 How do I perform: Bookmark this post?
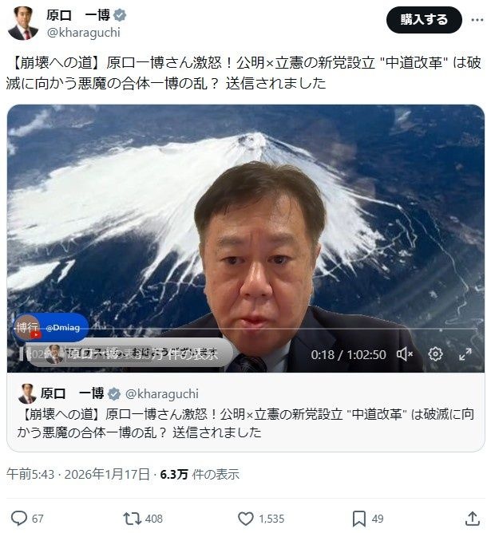coord(358,519)
